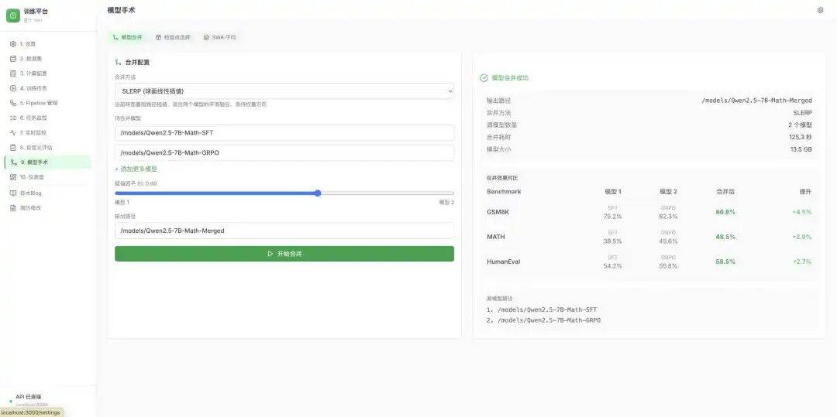Click the pulse icon for 7. 实时监控
This screenshot has width=837, height=417.
click(x=12, y=133)
